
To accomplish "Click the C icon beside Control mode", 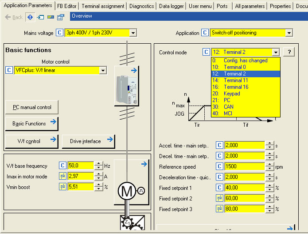I will tap(207, 52).
